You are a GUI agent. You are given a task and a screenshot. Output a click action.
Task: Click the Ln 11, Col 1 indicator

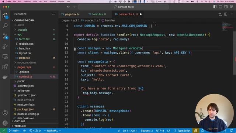pos(130,130)
